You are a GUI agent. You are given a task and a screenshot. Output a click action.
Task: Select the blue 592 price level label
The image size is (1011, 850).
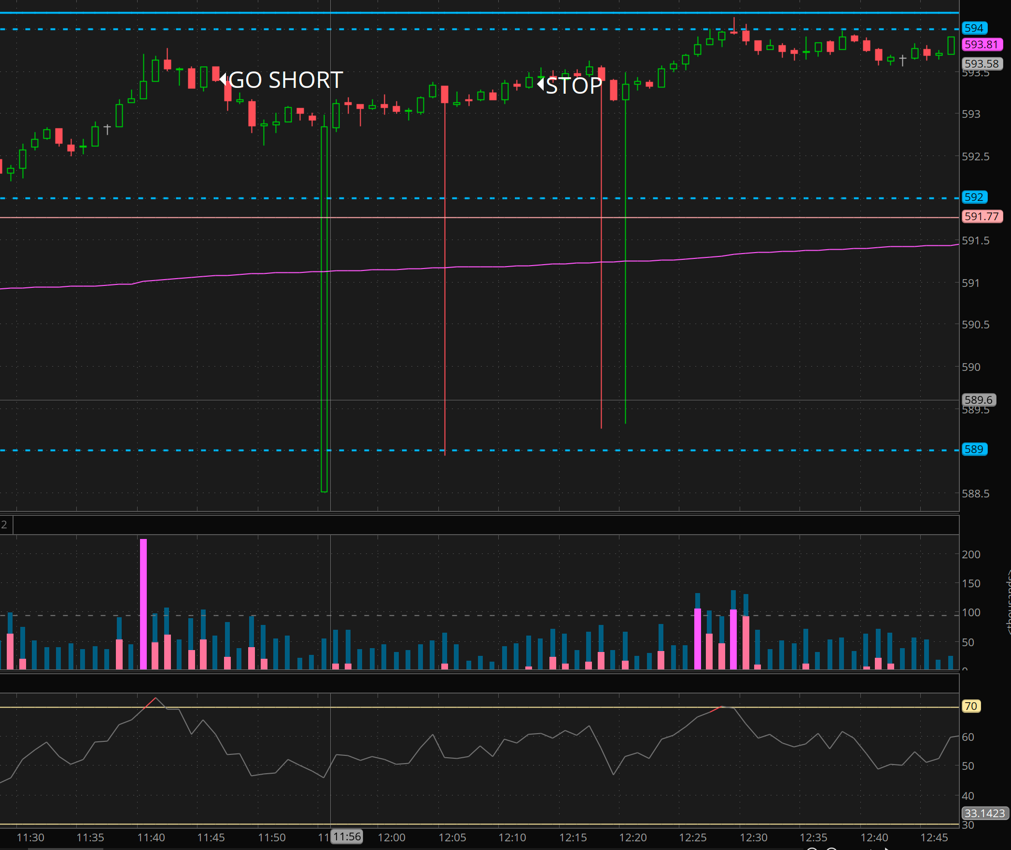click(974, 197)
